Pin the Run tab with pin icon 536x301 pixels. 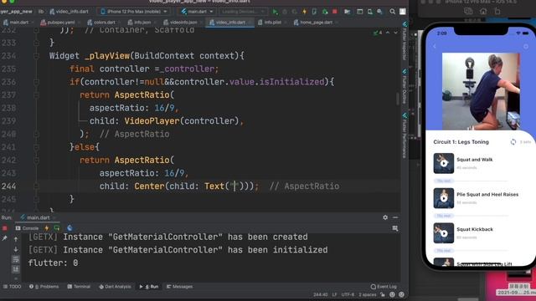coord(5,238)
